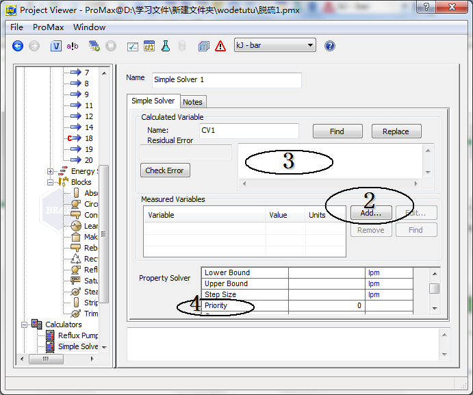
Task: Click the cascaded windows toolbar icon
Action: click(x=204, y=46)
